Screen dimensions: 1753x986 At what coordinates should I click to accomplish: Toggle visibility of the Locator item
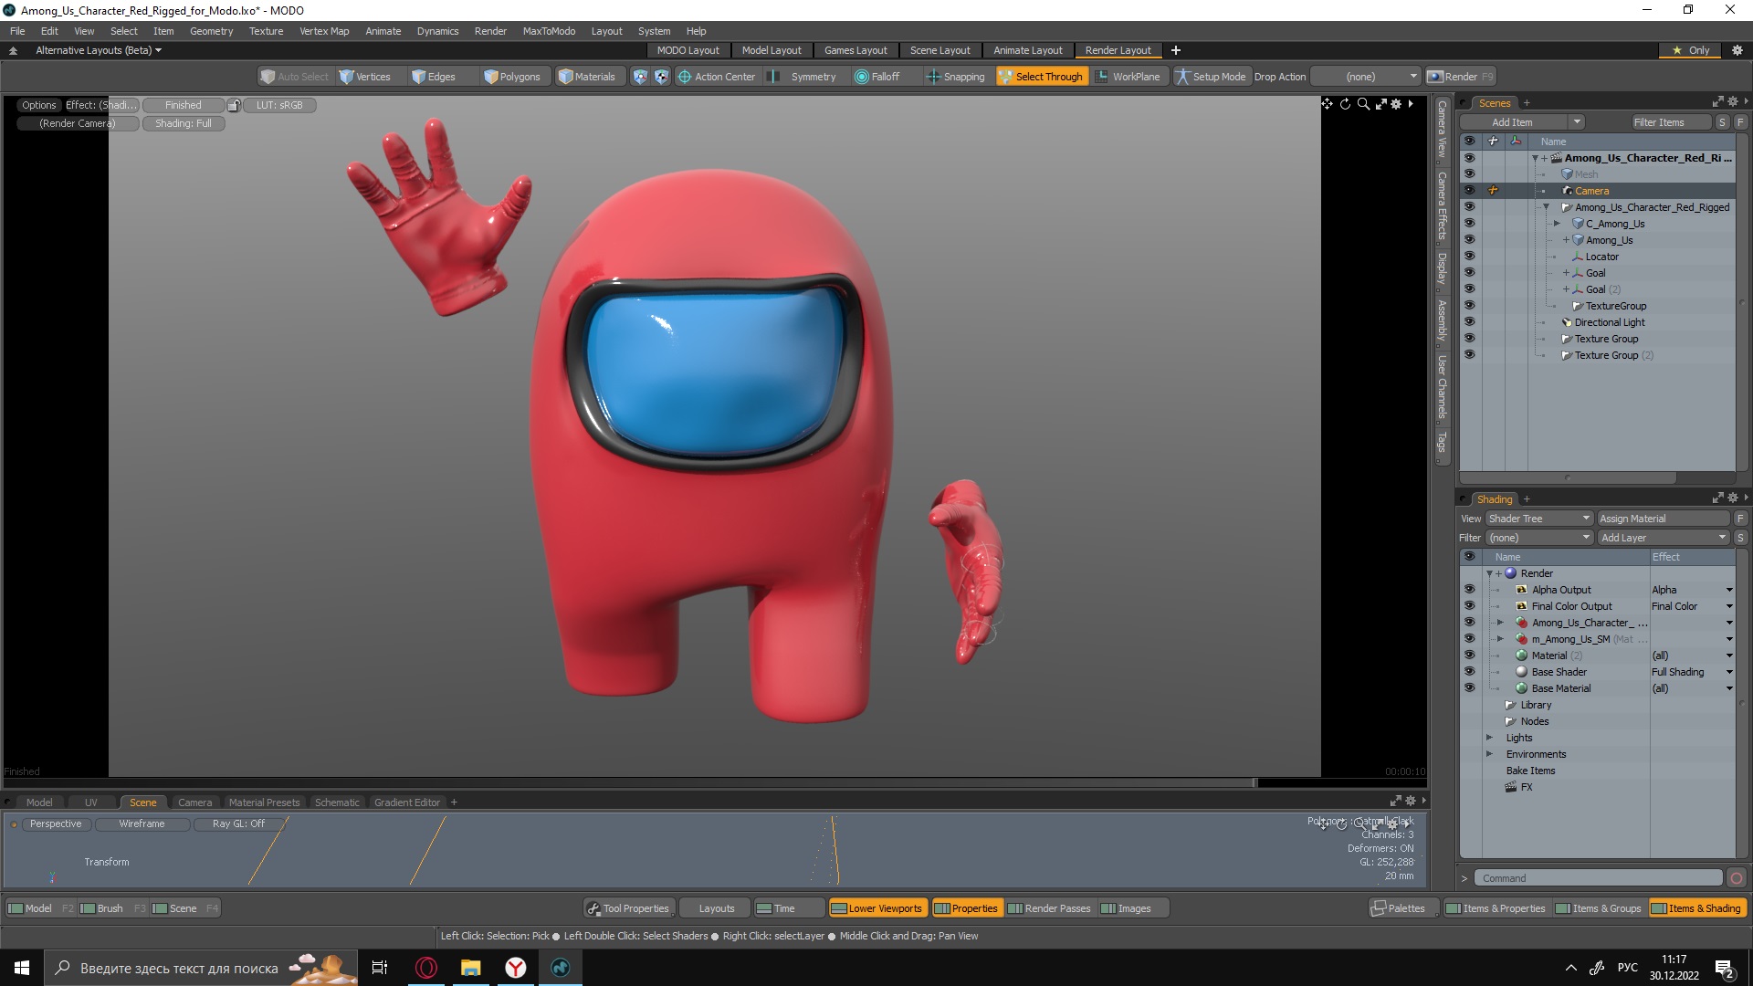click(x=1469, y=256)
